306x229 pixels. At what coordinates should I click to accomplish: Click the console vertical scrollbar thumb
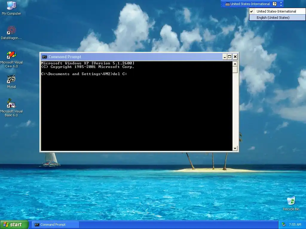235,69
